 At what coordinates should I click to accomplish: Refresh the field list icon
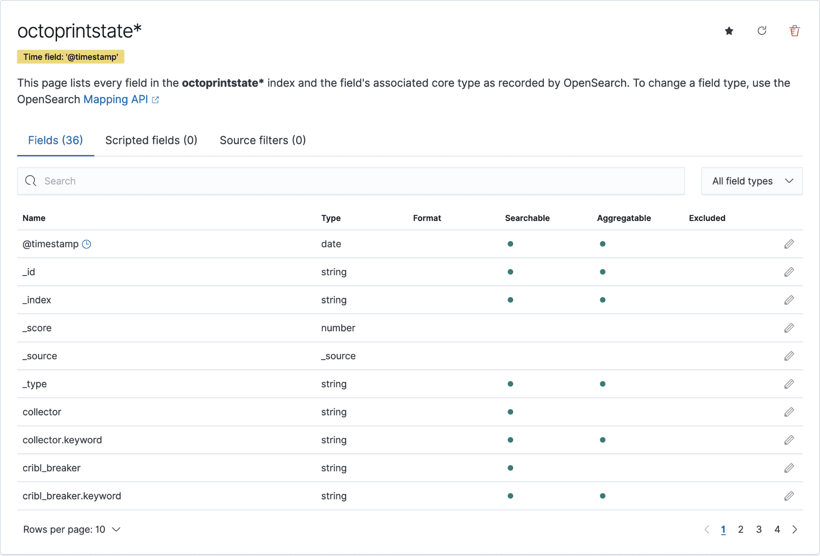coord(762,31)
